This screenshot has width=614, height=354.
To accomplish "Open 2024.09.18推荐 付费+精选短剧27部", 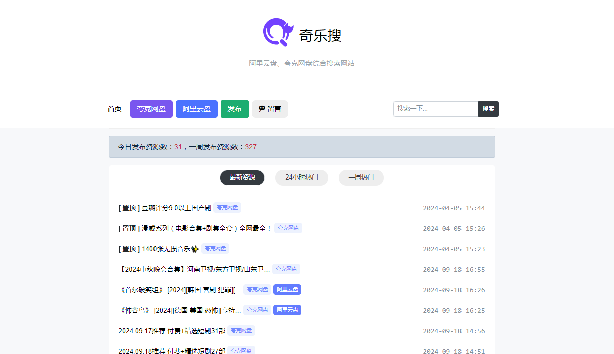I will 172,351.
